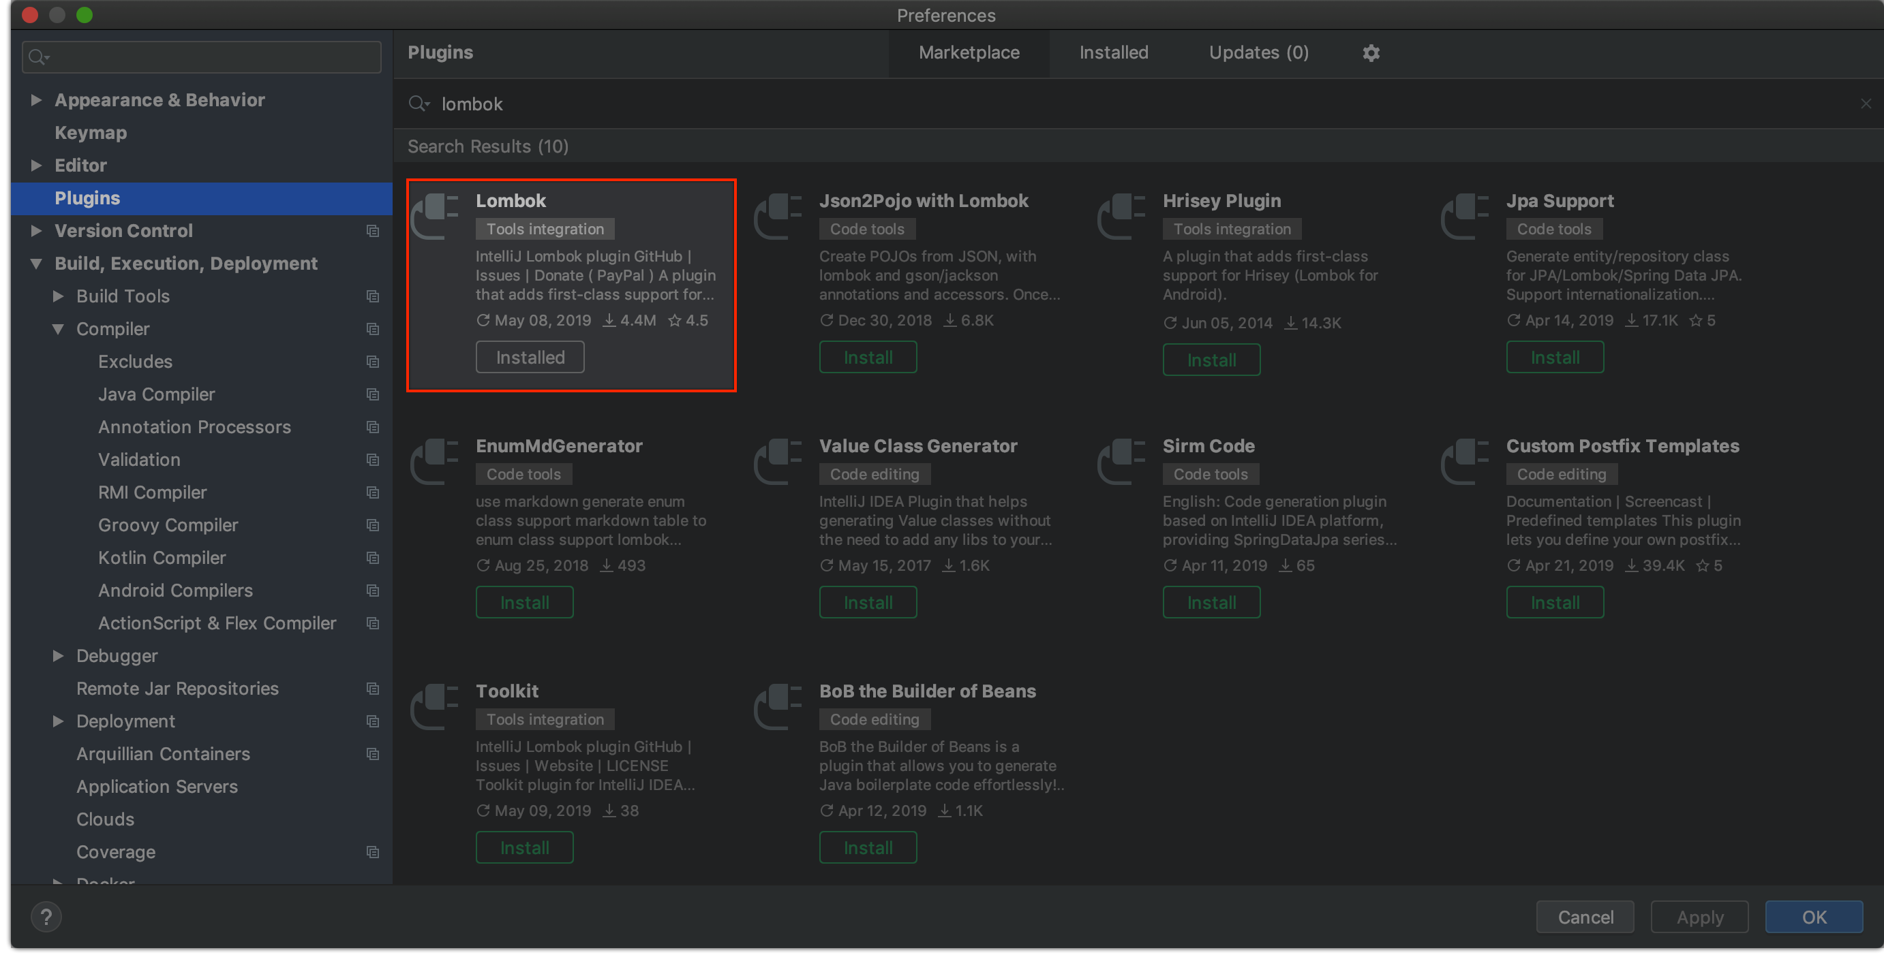Expand the Appearance & Behavior section
Screen dimensions: 1884x959
point(36,100)
